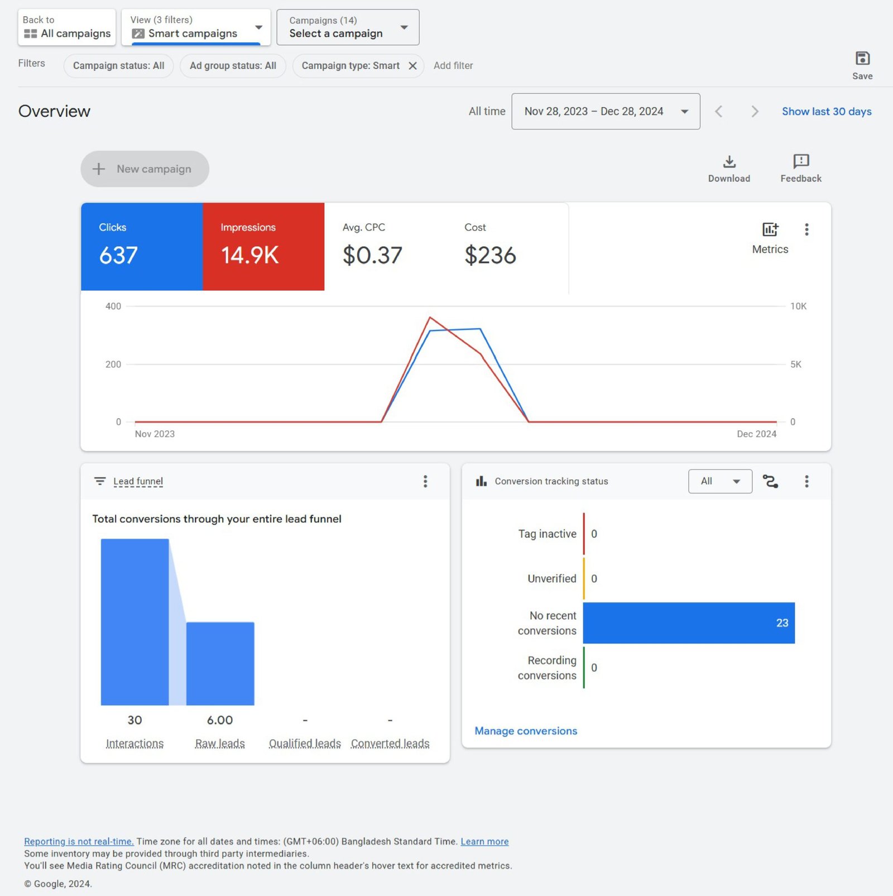The height and width of the screenshot is (896, 893).
Task: Open the Feedback dialog
Action: click(800, 169)
